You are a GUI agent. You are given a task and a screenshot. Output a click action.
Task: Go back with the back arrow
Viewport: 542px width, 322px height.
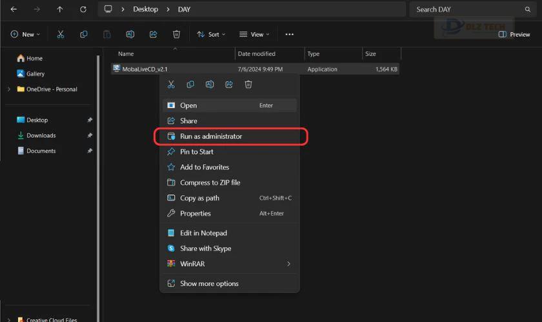14,9
